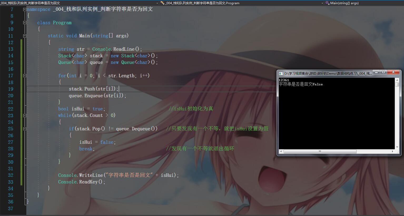Click the console vertical scrollbar thumb
404x216 pixels.
397,84
